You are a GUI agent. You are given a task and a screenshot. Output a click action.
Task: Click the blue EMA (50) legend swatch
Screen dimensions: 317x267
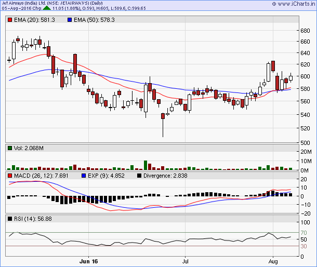tap(70, 20)
